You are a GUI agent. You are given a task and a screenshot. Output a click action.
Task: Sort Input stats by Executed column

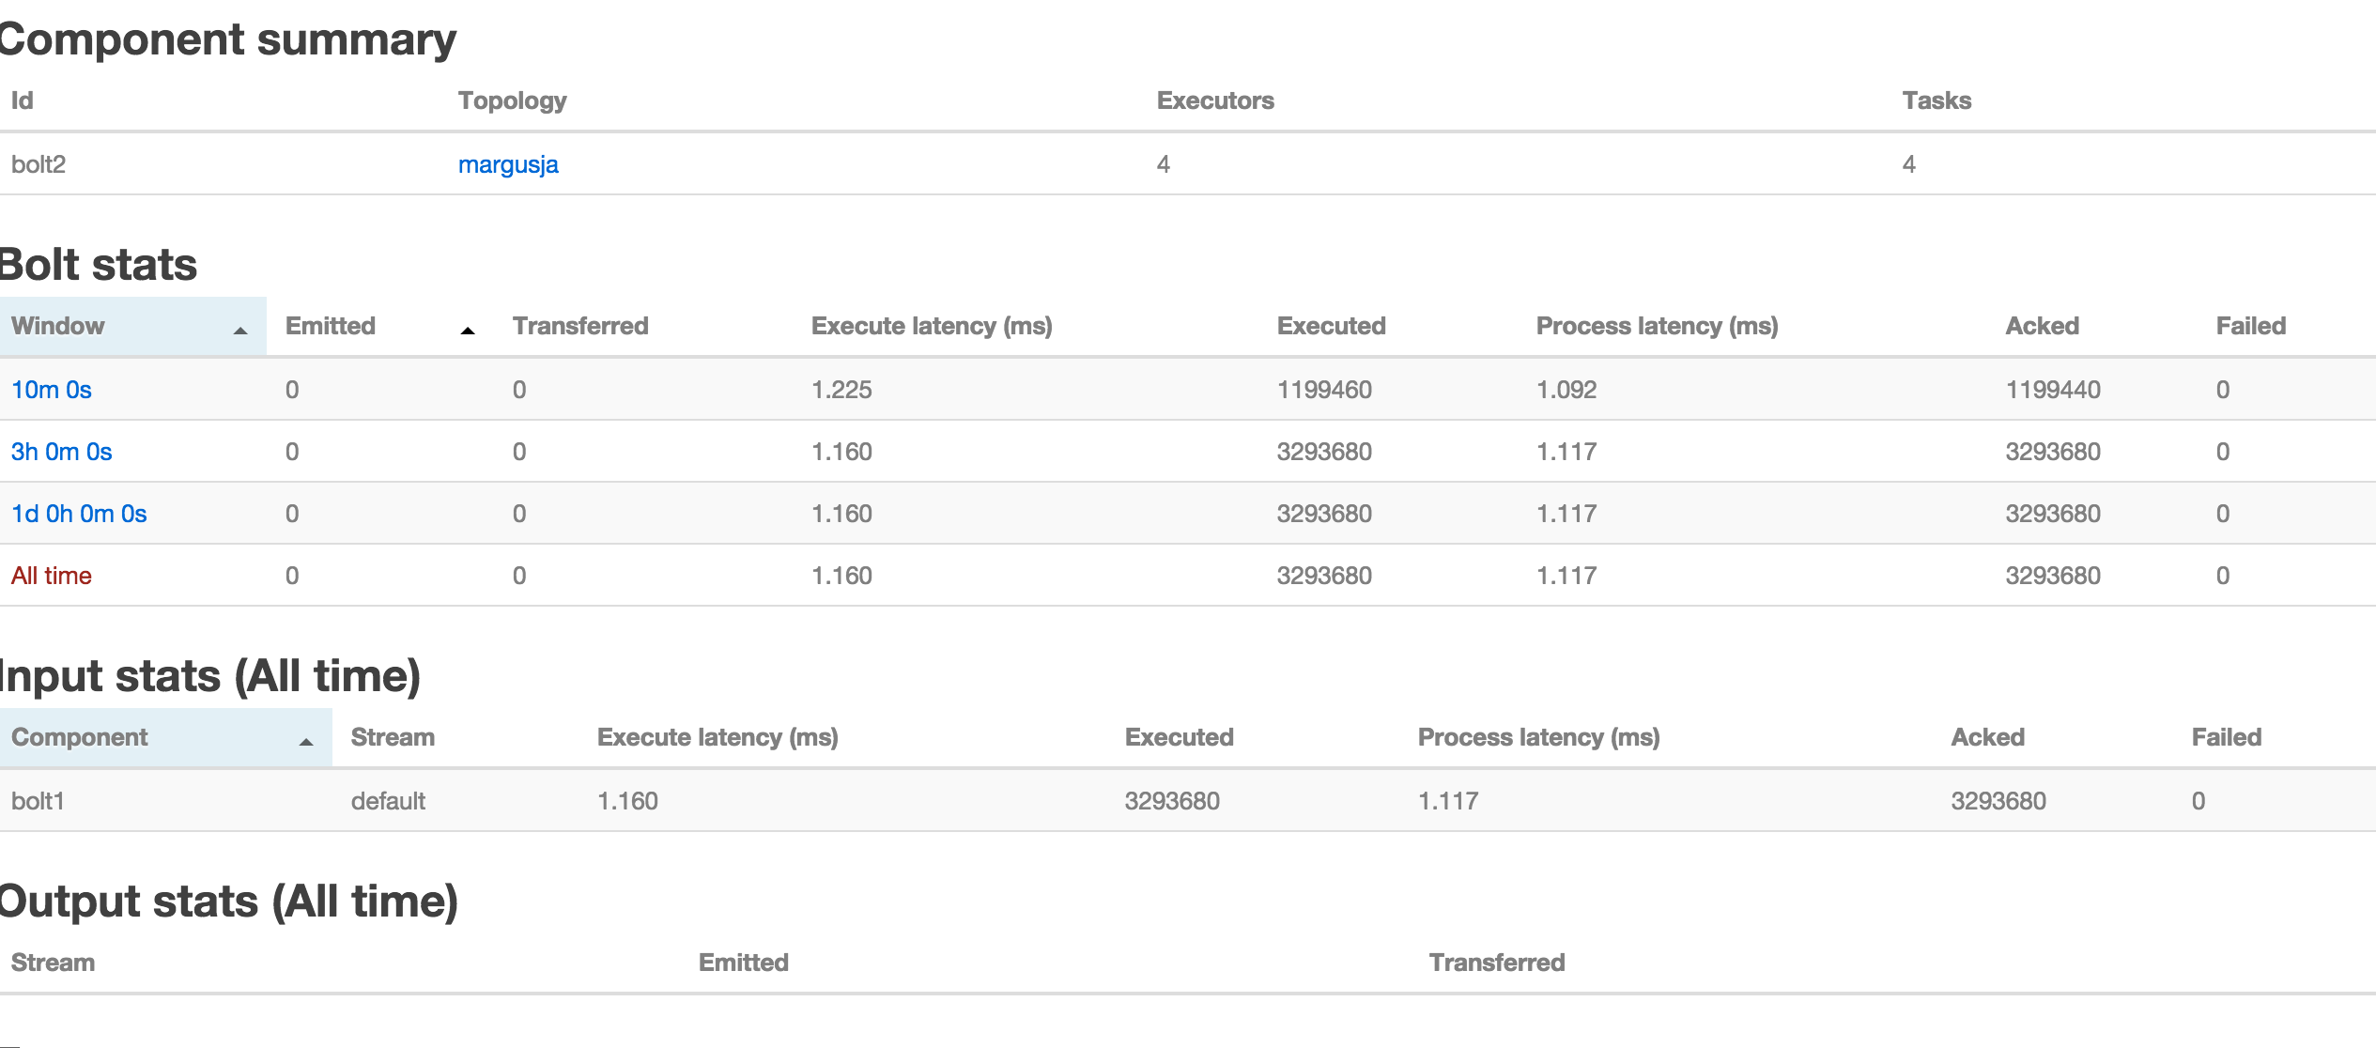pos(1179,737)
